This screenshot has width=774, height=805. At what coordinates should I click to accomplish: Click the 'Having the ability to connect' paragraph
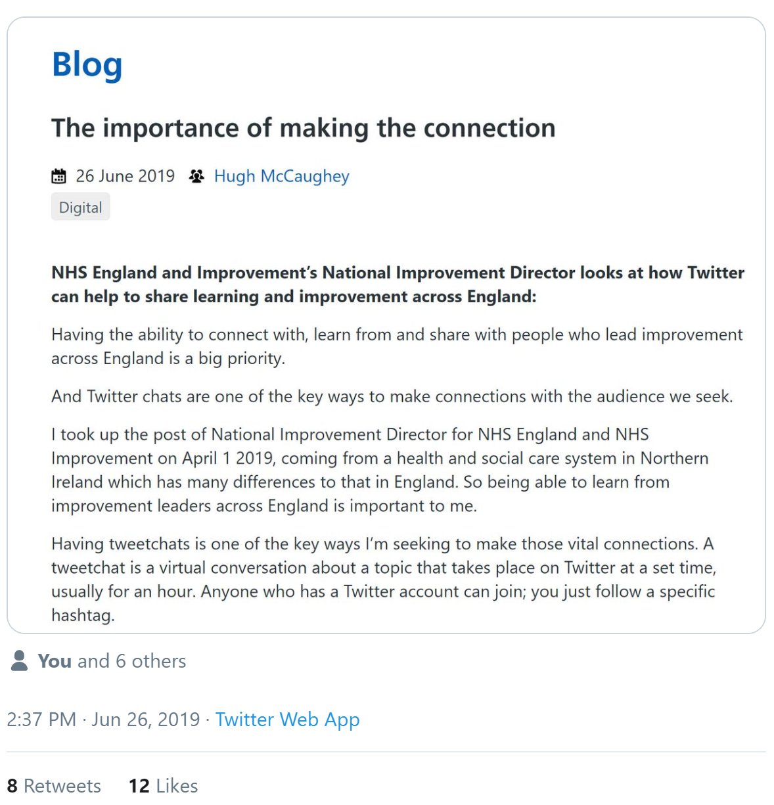coord(397,346)
